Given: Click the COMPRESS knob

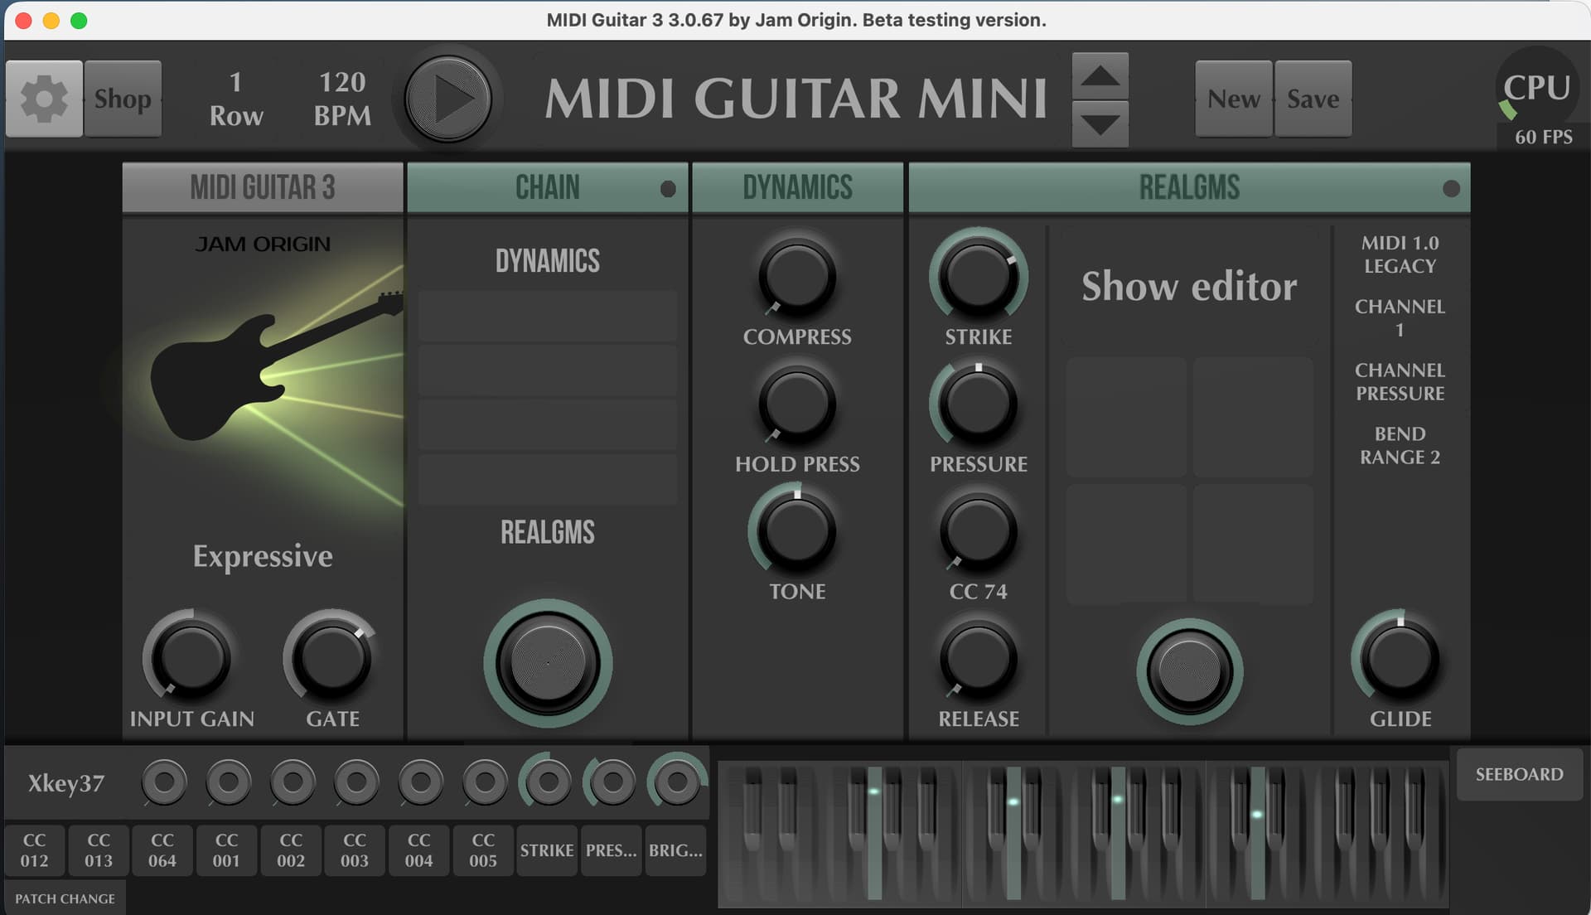Looking at the screenshot, I should coord(796,278).
